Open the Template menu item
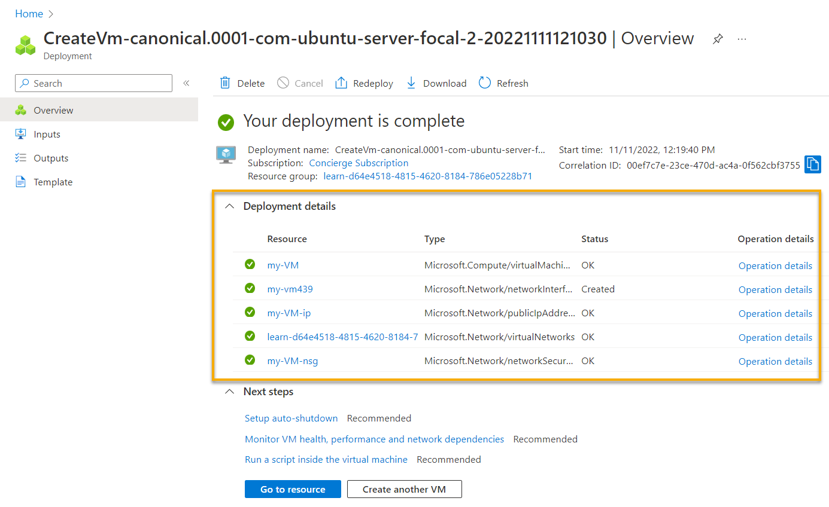 (x=99, y=182)
